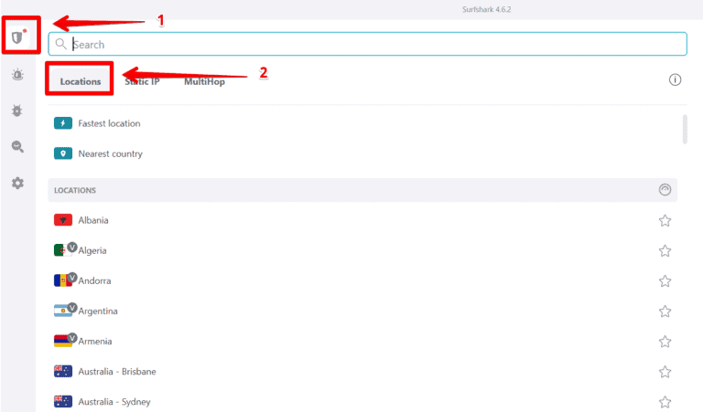
Task: Click the sort icon in Locations header
Action: [x=665, y=190]
